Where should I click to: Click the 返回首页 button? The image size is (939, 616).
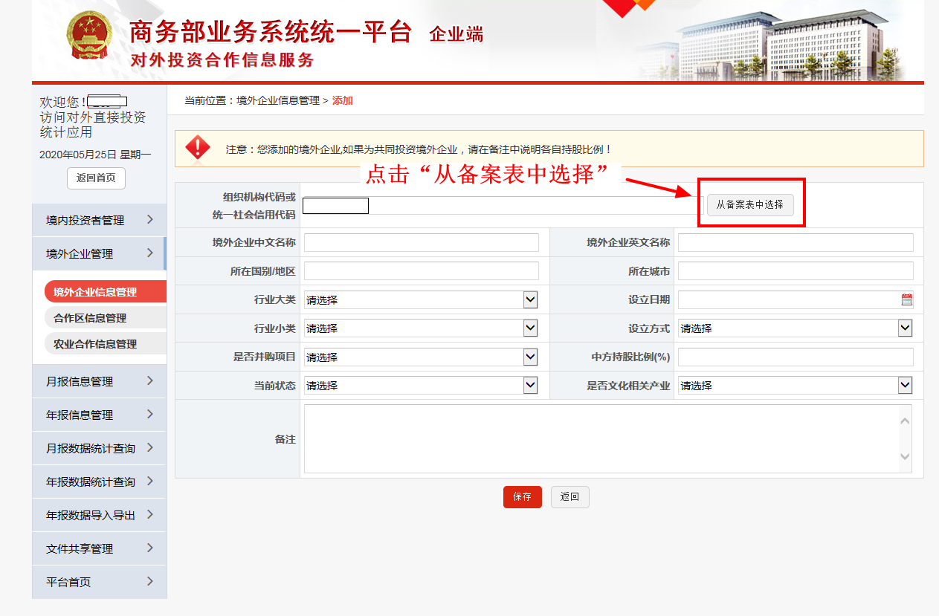coord(96,178)
